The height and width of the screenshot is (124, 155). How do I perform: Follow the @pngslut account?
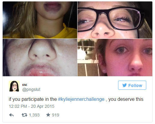132,85
